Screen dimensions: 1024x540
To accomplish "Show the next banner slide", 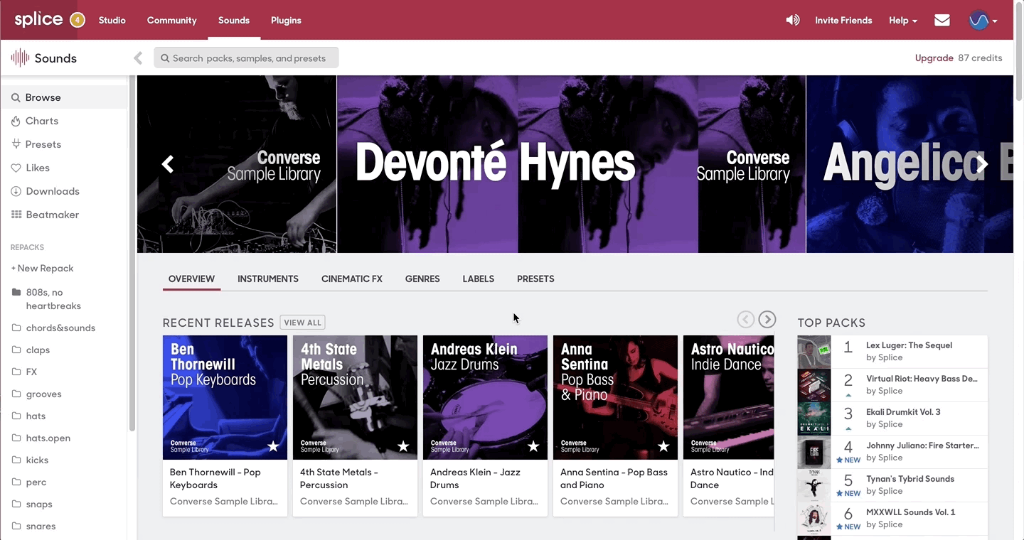I will tap(982, 164).
